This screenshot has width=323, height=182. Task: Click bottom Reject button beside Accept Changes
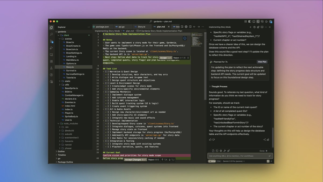[153, 160]
